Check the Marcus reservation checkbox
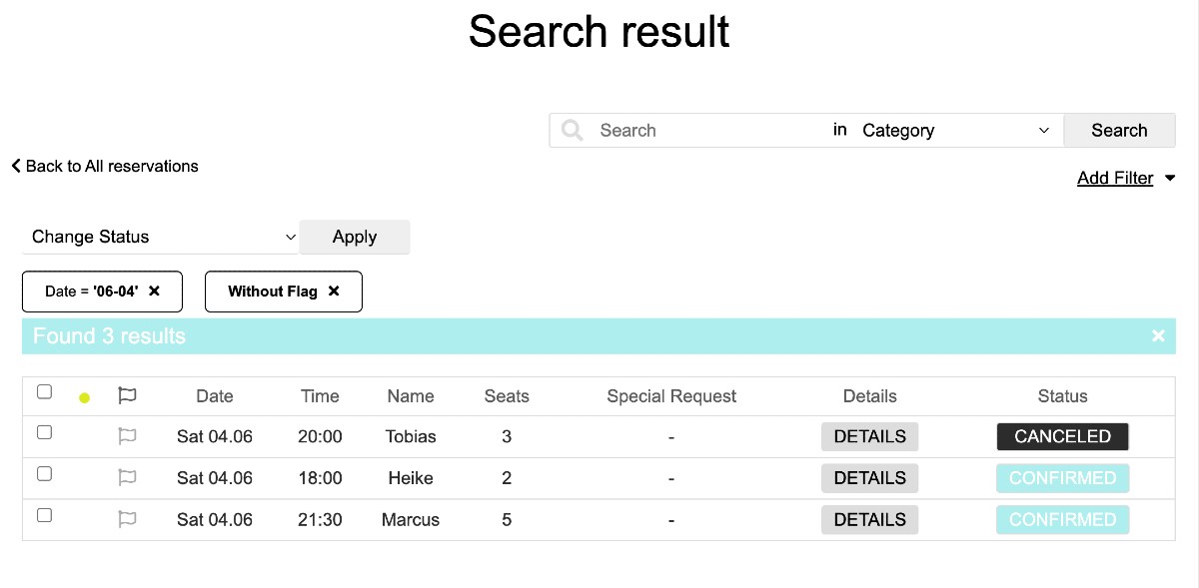 [x=44, y=515]
